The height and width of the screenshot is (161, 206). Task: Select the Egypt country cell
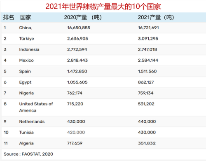coord(25,82)
